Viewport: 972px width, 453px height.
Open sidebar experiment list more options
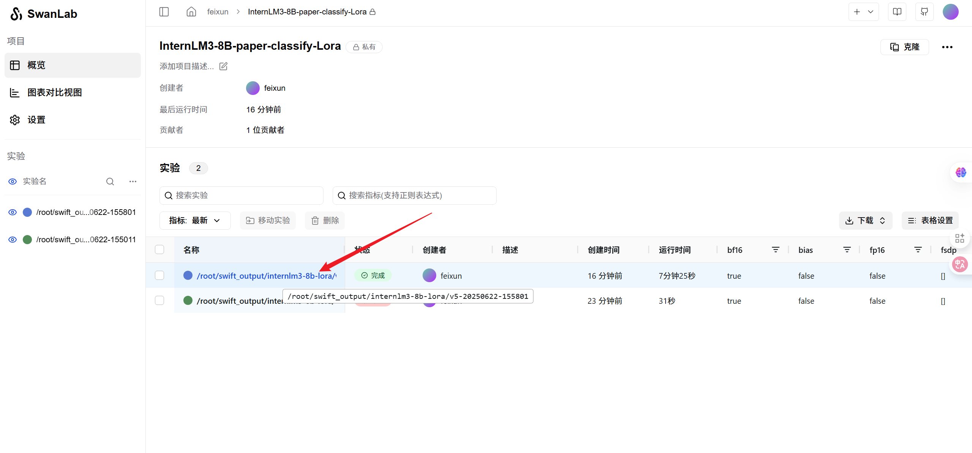coord(133,182)
